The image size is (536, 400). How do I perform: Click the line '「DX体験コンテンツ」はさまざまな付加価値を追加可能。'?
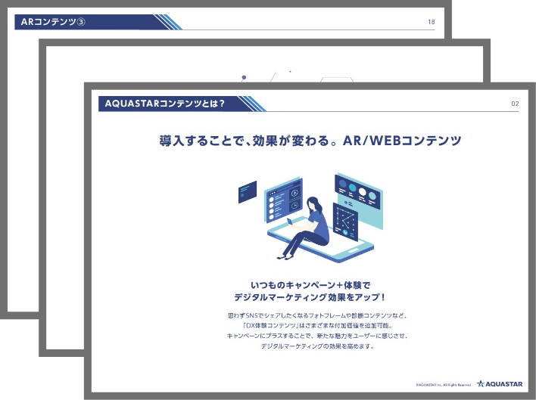pyautogui.click(x=317, y=326)
